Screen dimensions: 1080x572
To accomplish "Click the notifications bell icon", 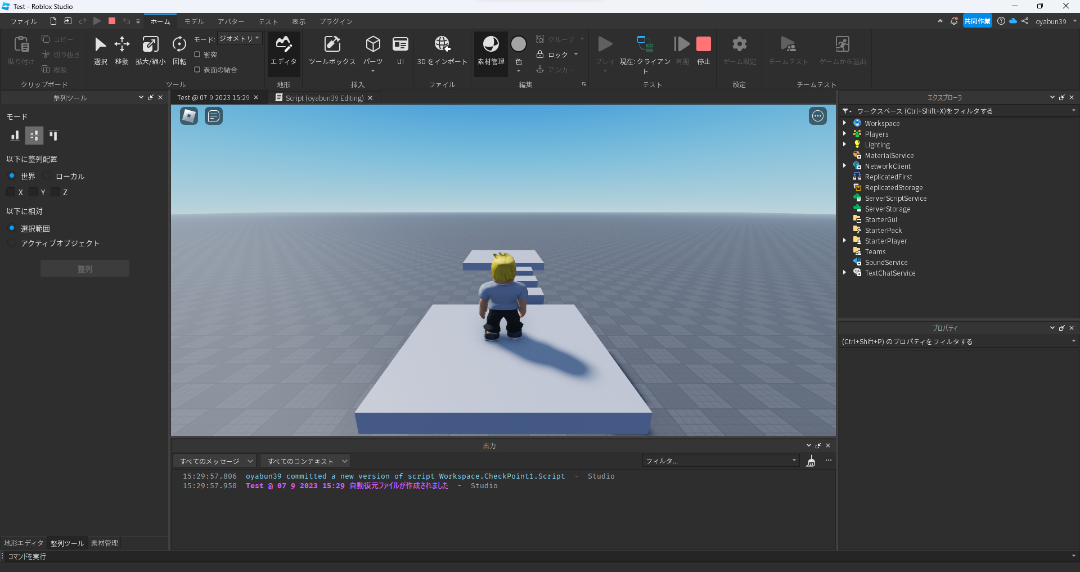I will (954, 21).
